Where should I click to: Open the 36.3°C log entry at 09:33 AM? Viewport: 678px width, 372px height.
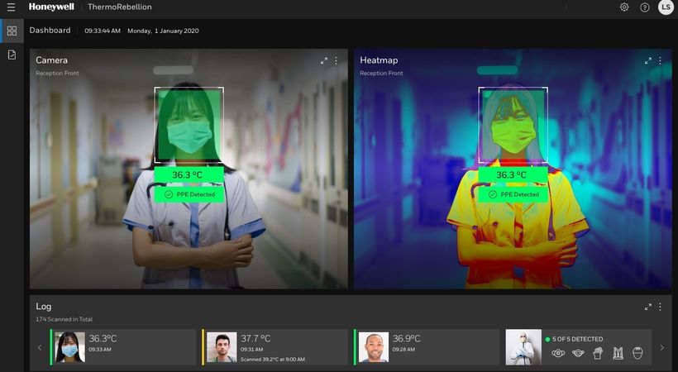click(x=123, y=347)
